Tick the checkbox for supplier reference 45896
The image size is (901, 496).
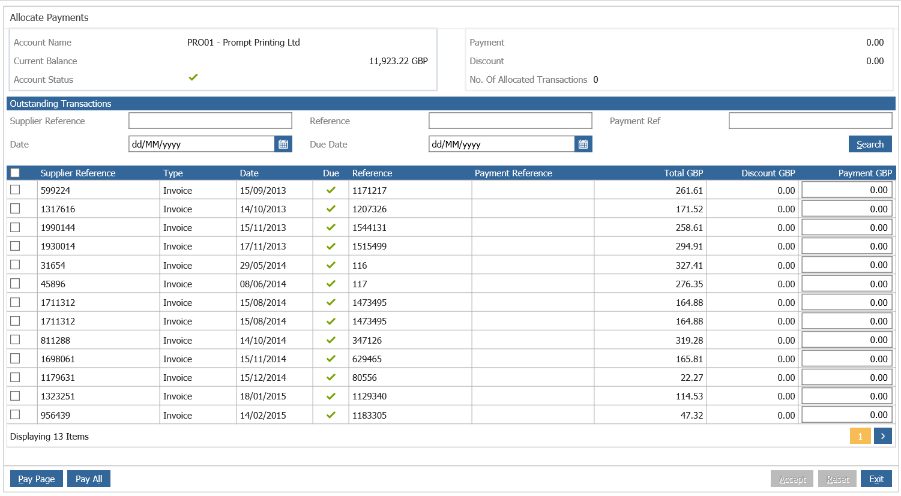[x=15, y=283]
